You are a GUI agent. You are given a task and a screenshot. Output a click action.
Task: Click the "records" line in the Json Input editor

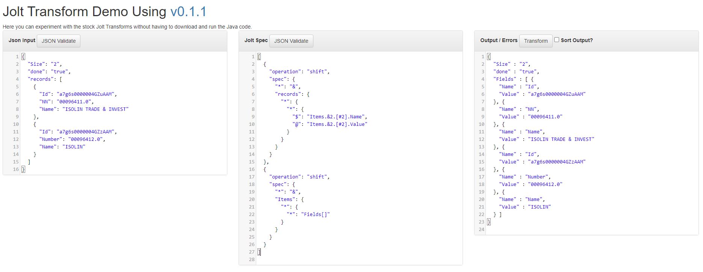pyautogui.click(x=45, y=79)
